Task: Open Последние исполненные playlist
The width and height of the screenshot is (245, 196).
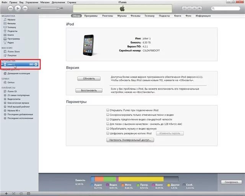Action: coord(20,118)
